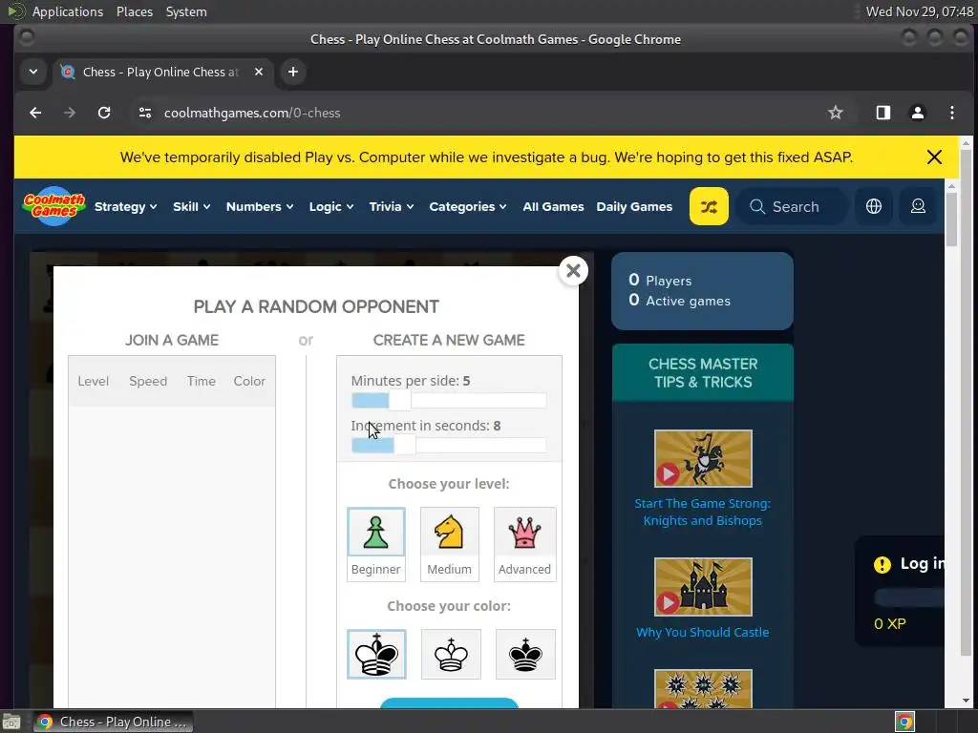
Task: Adjust Increment in seconds slider
Action: coord(449,445)
